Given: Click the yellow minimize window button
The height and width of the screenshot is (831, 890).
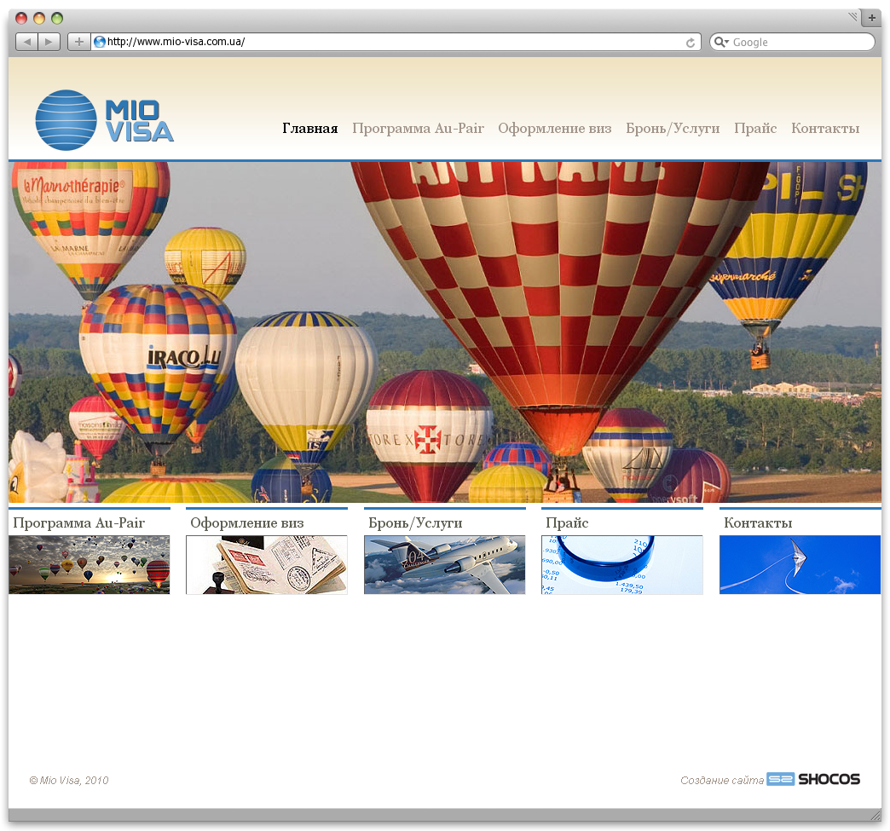Looking at the screenshot, I should (x=39, y=18).
